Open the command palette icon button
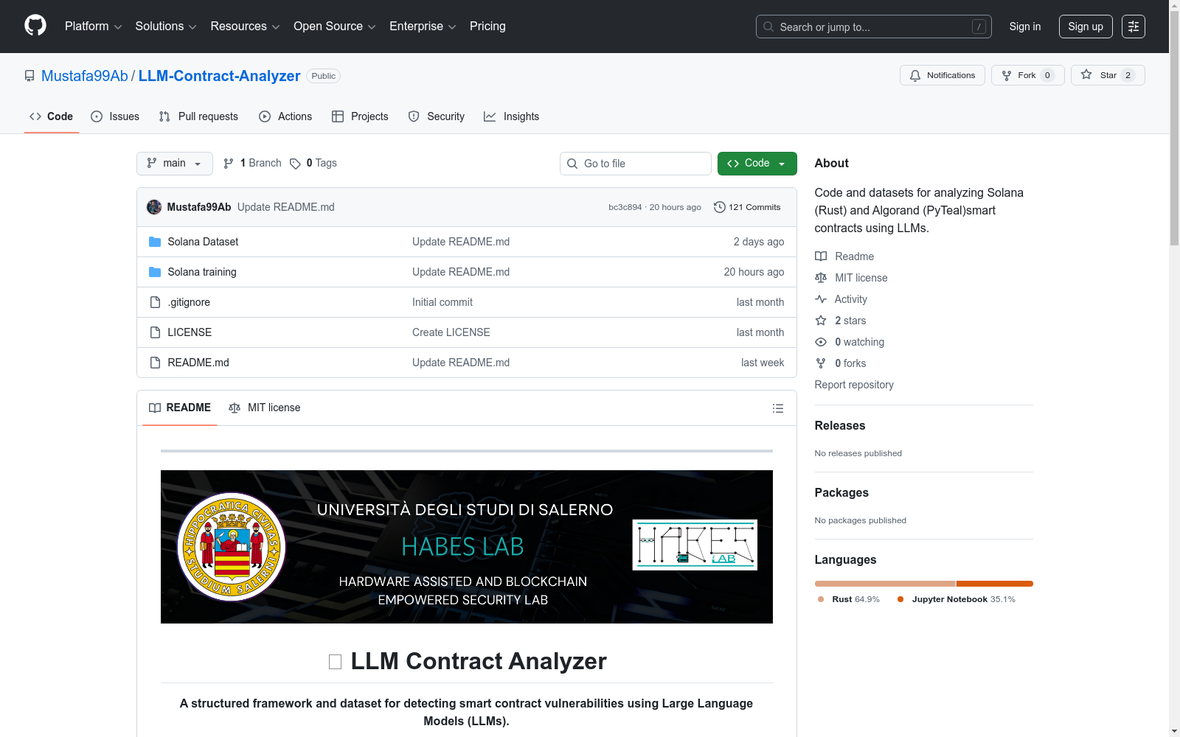Image resolution: width=1180 pixels, height=737 pixels. coord(1134,27)
